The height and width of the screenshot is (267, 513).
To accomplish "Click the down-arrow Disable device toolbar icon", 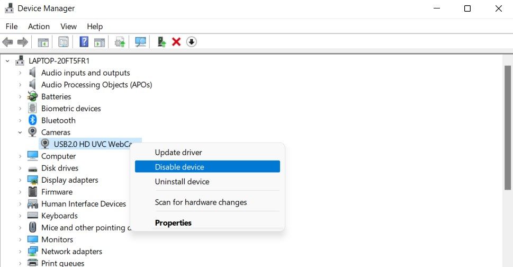I will coord(192,42).
